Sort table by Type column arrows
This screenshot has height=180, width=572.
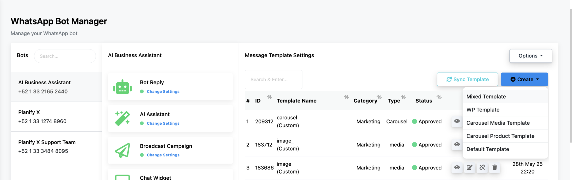click(403, 97)
